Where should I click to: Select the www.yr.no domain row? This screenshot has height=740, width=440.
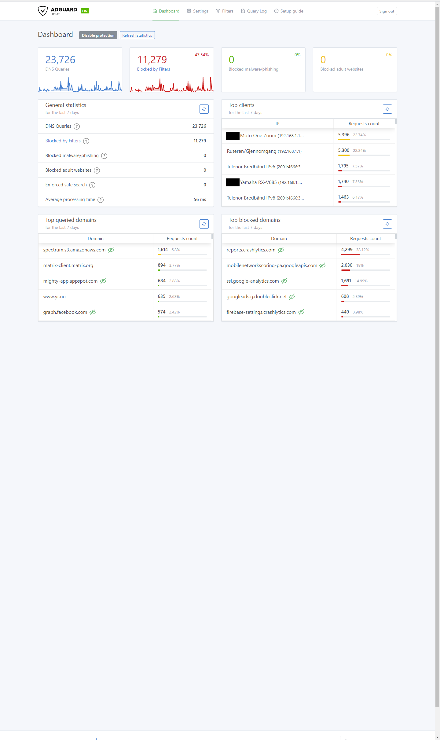(125, 297)
